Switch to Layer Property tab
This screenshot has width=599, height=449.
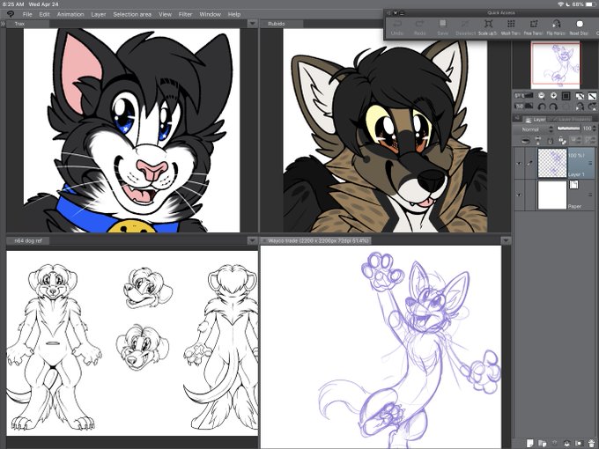pos(569,120)
